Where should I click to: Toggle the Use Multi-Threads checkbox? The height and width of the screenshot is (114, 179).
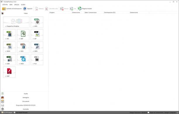[15, 113]
